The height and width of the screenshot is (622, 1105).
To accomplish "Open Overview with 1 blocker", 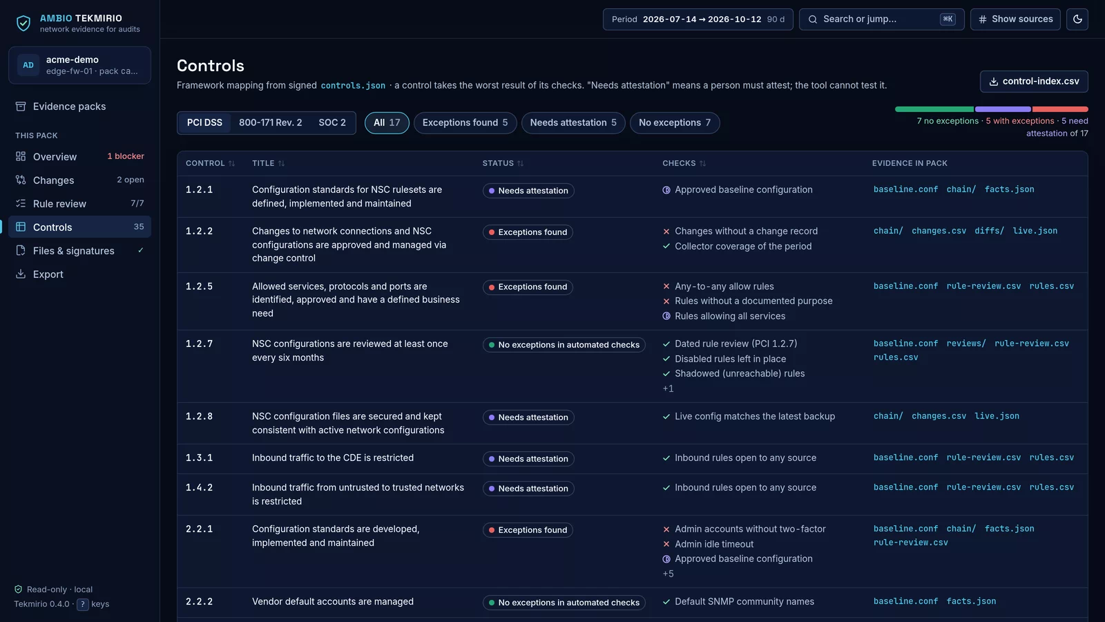I will tap(79, 157).
